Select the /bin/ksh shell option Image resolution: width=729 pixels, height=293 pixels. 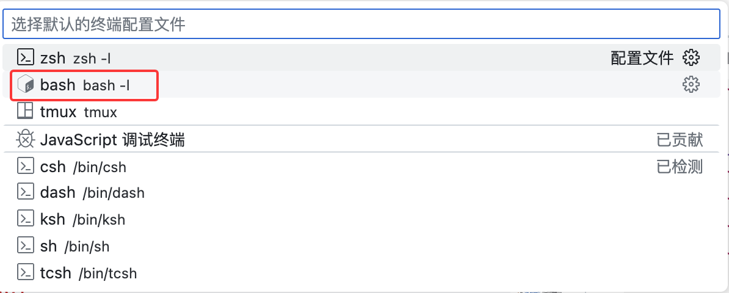click(x=82, y=220)
